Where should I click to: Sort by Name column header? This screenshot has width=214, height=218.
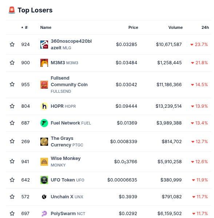(46, 27)
